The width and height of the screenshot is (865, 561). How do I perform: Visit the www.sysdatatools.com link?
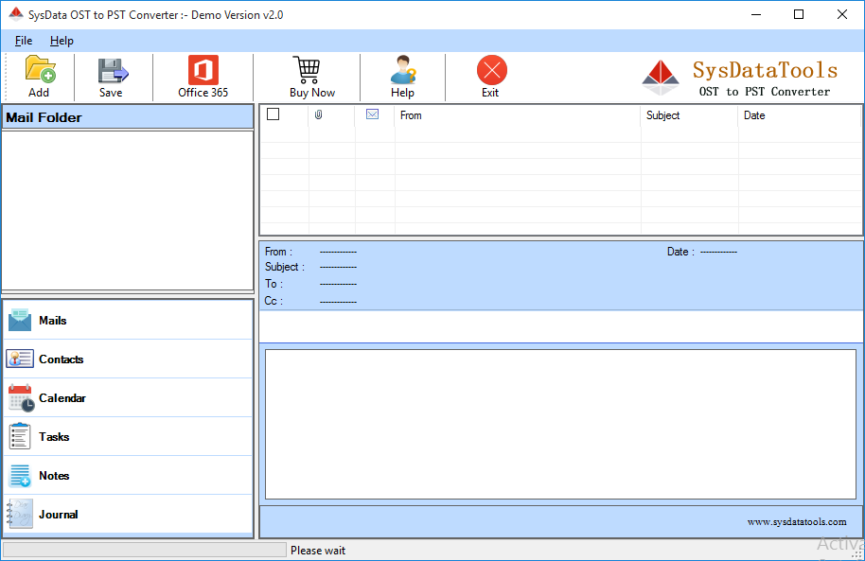797,522
